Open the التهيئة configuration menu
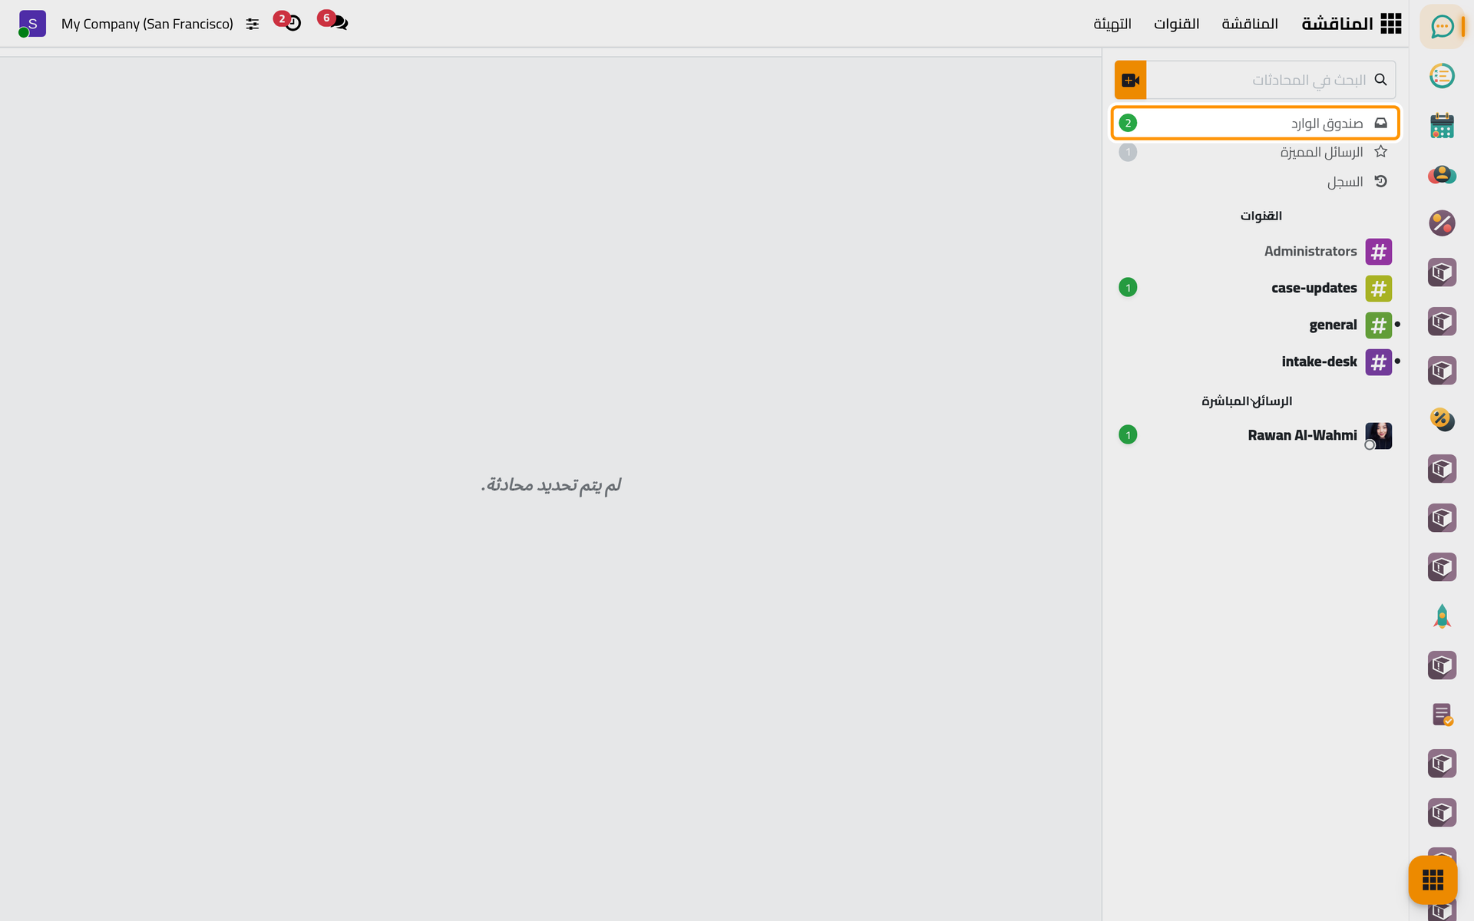This screenshot has width=1474, height=921. (1112, 24)
